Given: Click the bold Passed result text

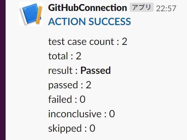Looking at the screenshot, I should point(96,71).
